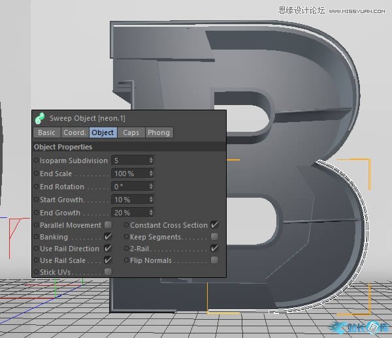Image resolution: width=392 pixels, height=338 pixels.
Task: Click the End Rotation stepper arrows
Action: (151, 187)
